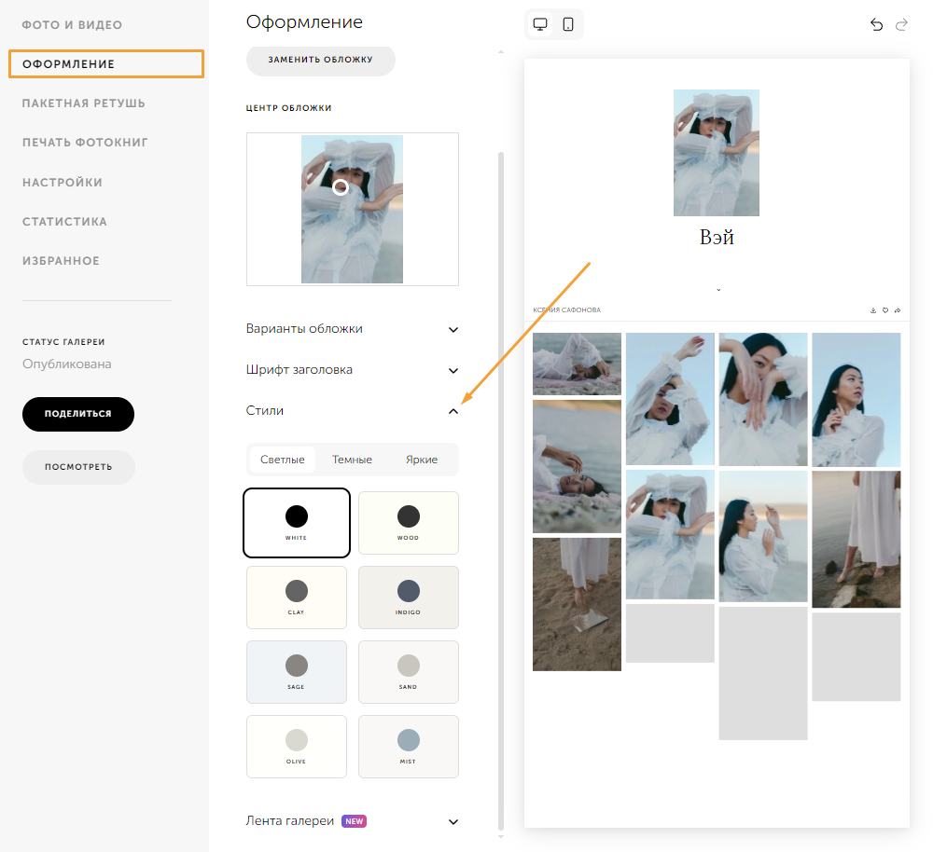Screen dimensions: 947x852
Task: Choose the Clay style swatch
Action: click(297, 598)
